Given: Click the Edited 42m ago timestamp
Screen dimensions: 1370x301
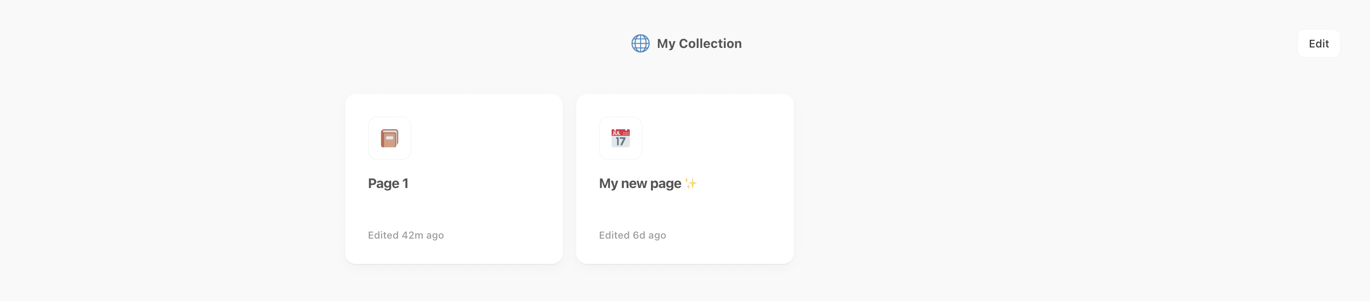Looking at the screenshot, I should (x=406, y=235).
